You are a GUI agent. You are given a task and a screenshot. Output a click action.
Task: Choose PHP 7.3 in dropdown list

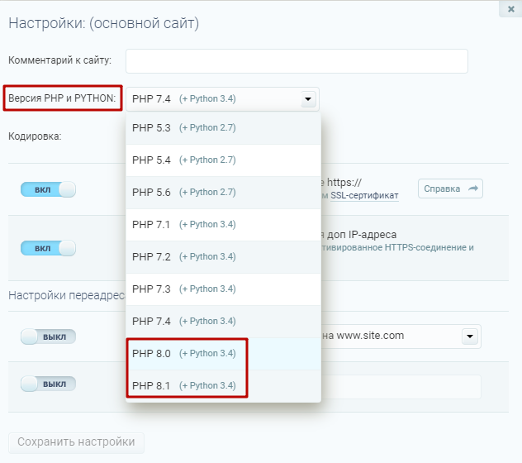(x=223, y=289)
